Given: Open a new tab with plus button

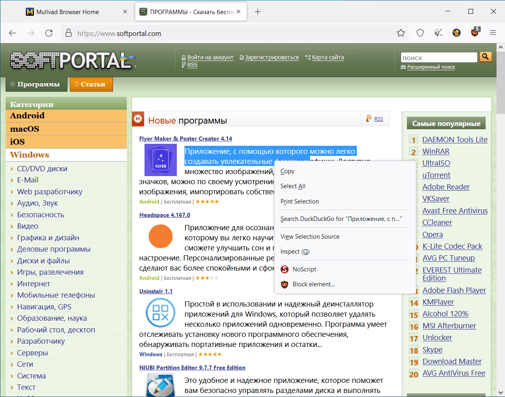Looking at the screenshot, I should click(258, 12).
